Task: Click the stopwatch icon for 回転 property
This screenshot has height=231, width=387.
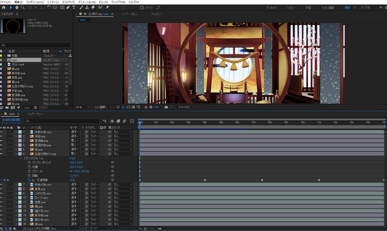Action: [29, 176]
